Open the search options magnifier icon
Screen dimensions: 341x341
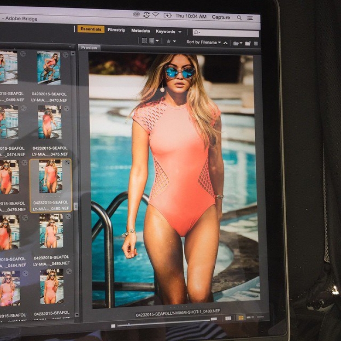click(196, 32)
